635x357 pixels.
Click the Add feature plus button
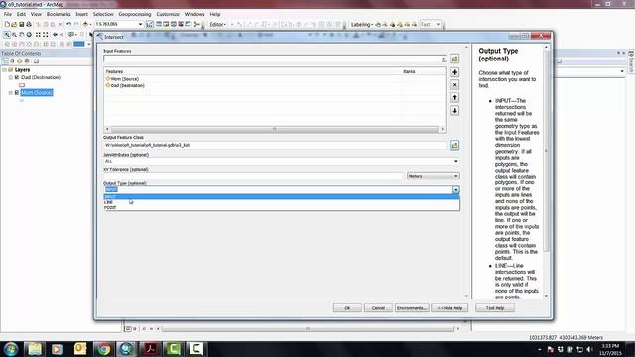coord(454,72)
